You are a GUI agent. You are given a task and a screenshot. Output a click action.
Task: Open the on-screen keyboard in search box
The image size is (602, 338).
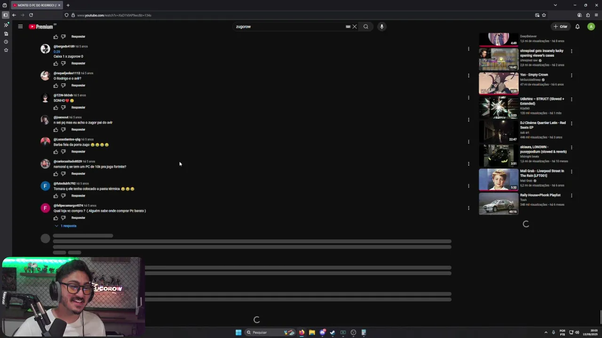[348, 27]
